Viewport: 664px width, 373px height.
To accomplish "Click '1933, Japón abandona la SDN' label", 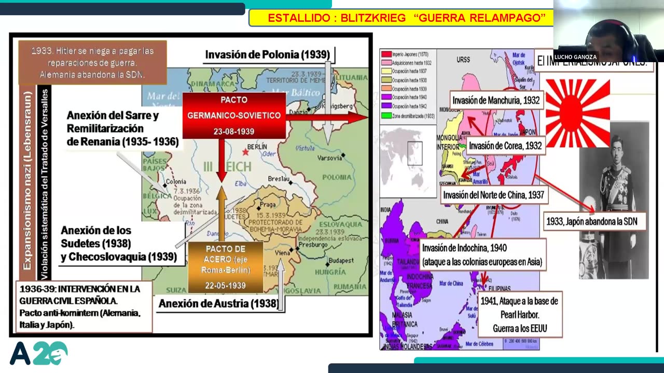I will point(595,221).
